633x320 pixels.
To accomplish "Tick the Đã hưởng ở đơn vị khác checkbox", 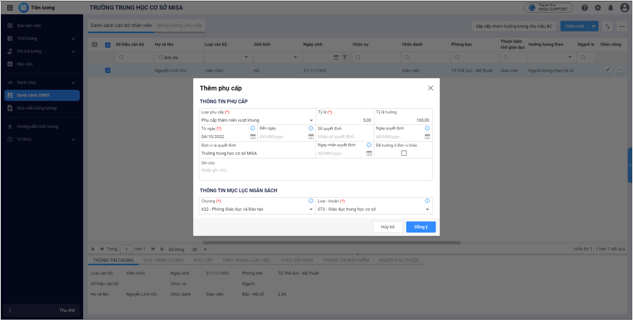I will click(x=404, y=153).
